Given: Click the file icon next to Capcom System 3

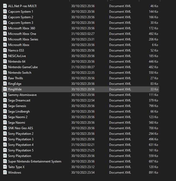Looking at the screenshot, I should coord(5,22).
